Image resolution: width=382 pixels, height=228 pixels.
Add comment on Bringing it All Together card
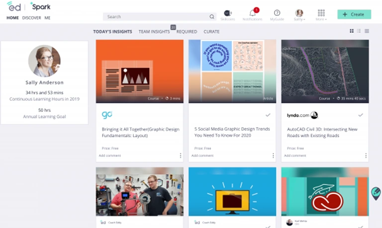tap(110, 155)
